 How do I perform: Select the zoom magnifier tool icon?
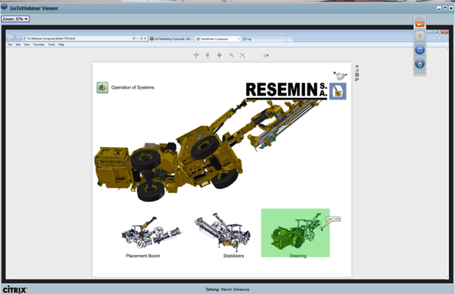pyautogui.click(x=231, y=55)
